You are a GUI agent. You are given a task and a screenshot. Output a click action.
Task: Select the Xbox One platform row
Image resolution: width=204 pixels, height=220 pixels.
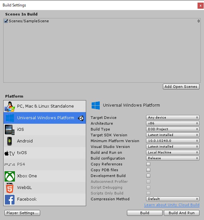click(x=45, y=176)
